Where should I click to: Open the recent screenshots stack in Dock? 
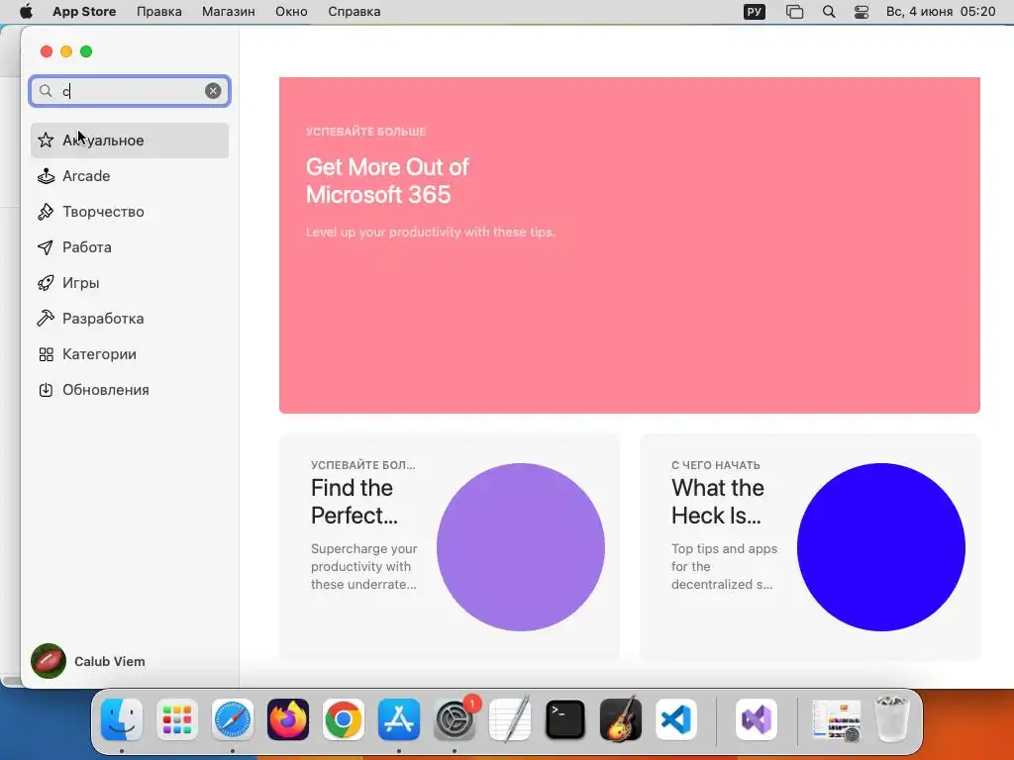(x=836, y=719)
